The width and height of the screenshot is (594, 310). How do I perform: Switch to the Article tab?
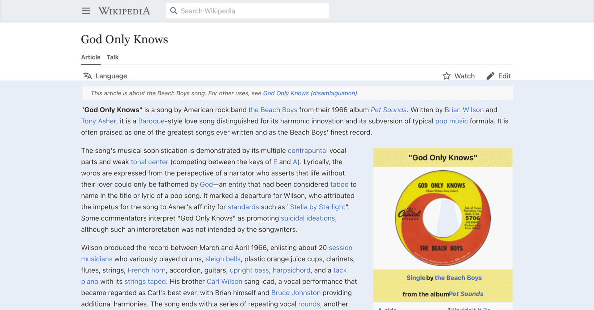coord(91,57)
